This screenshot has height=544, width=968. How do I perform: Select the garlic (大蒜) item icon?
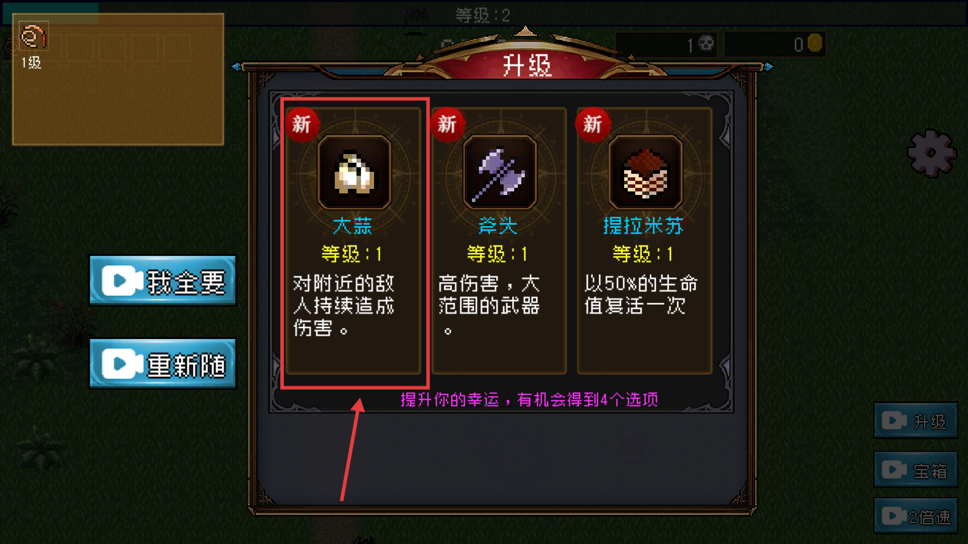(354, 172)
